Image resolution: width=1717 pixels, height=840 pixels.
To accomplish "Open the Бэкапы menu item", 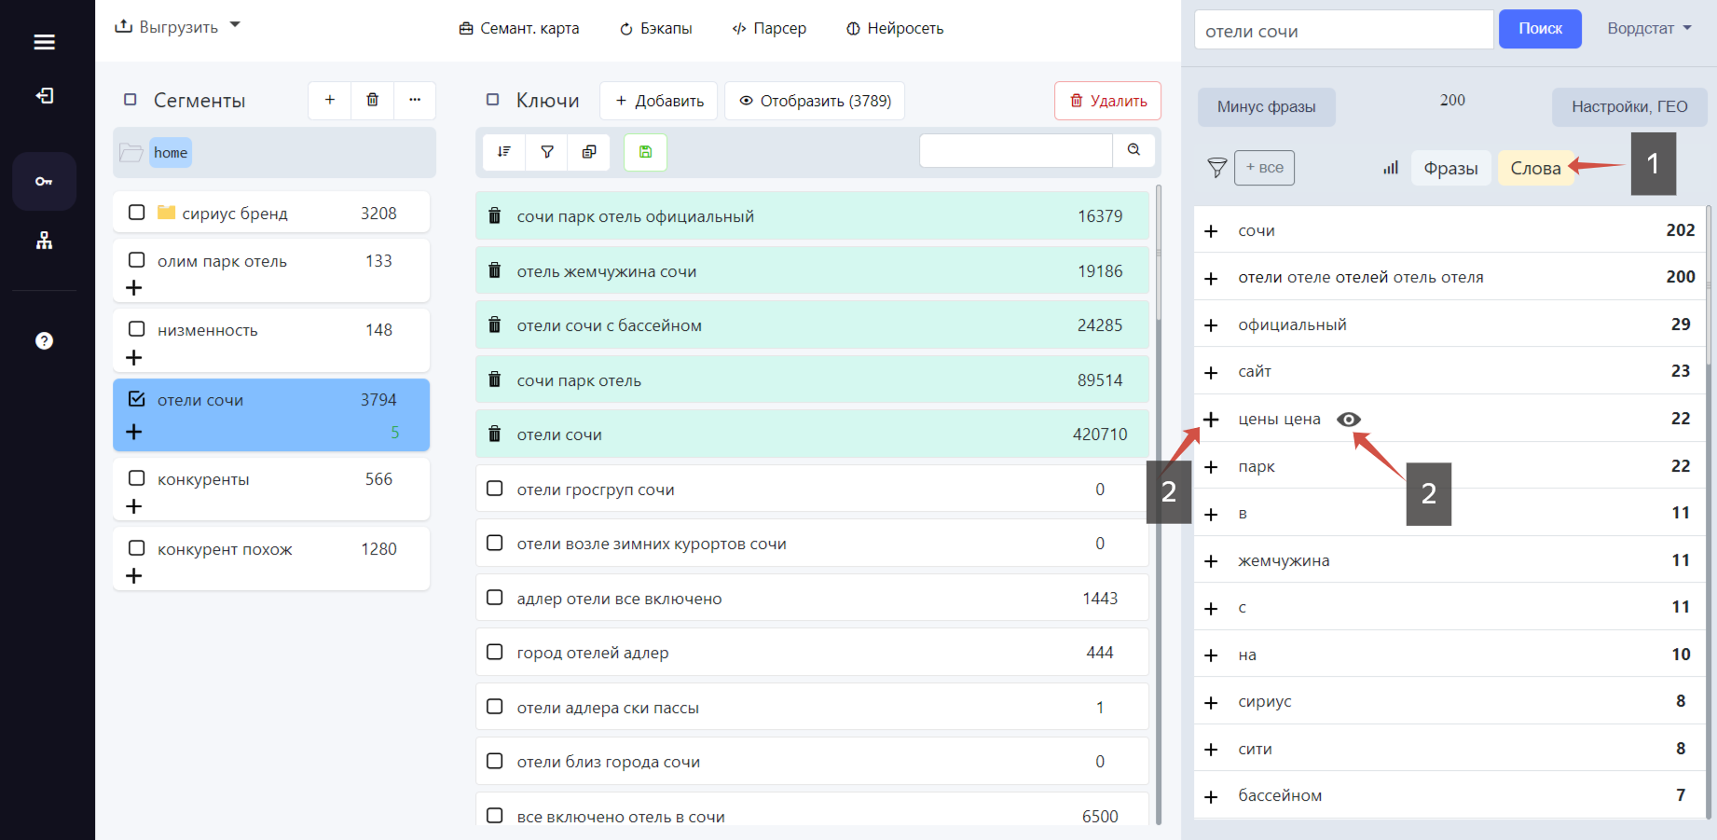I will pyautogui.click(x=656, y=28).
